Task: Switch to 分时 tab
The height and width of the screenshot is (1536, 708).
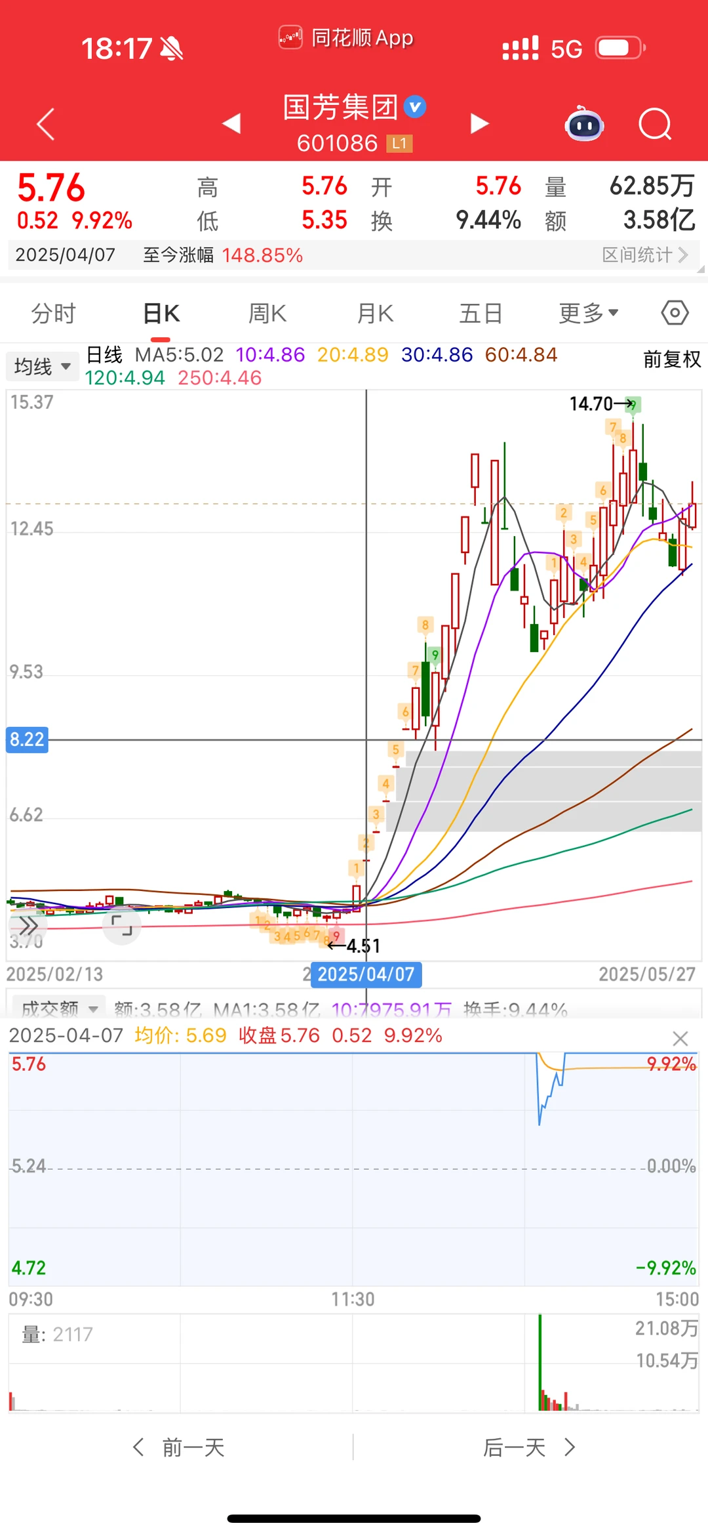Action: click(x=54, y=314)
